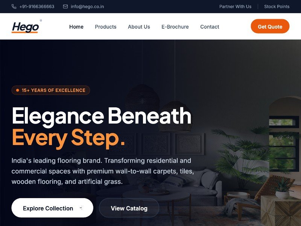The height and width of the screenshot is (226, 301).
Task: Click the orange Get Quote button
Action: click(x=270, y=26)
